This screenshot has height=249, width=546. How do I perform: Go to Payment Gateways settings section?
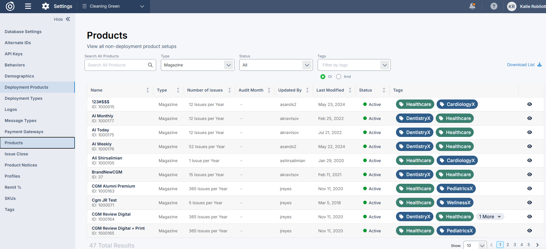click(x=24, y=132)
